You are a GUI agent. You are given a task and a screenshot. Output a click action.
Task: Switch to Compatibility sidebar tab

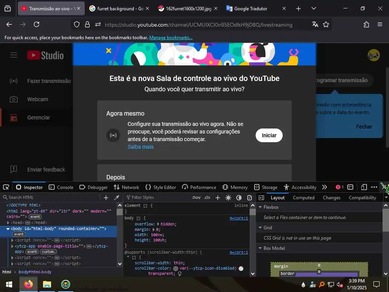click(x=362, y=198)
